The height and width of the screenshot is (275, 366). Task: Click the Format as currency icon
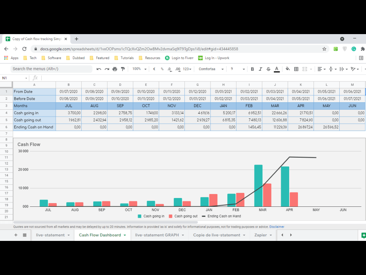click(x=154, y=69)
